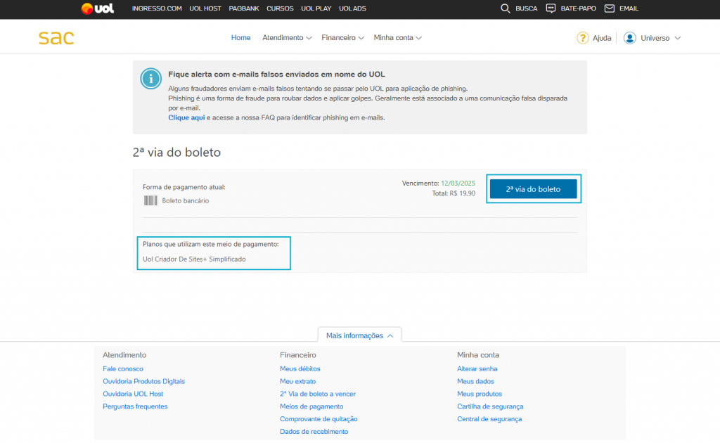Open UOL HOST in top bar

(205, 8)
